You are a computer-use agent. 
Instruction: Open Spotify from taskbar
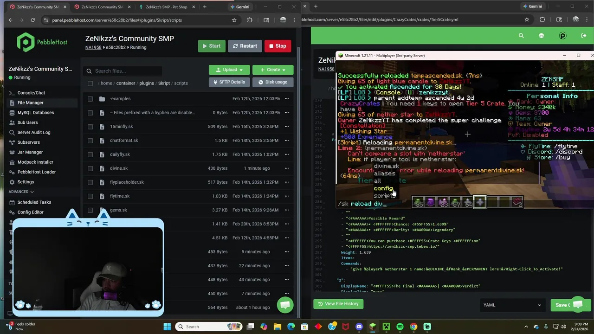tap(400, 327)
